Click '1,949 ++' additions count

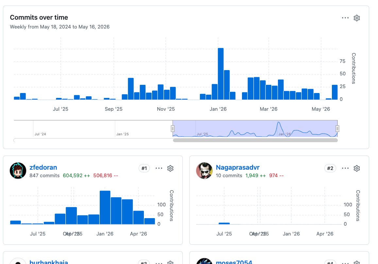click(255, 176)
